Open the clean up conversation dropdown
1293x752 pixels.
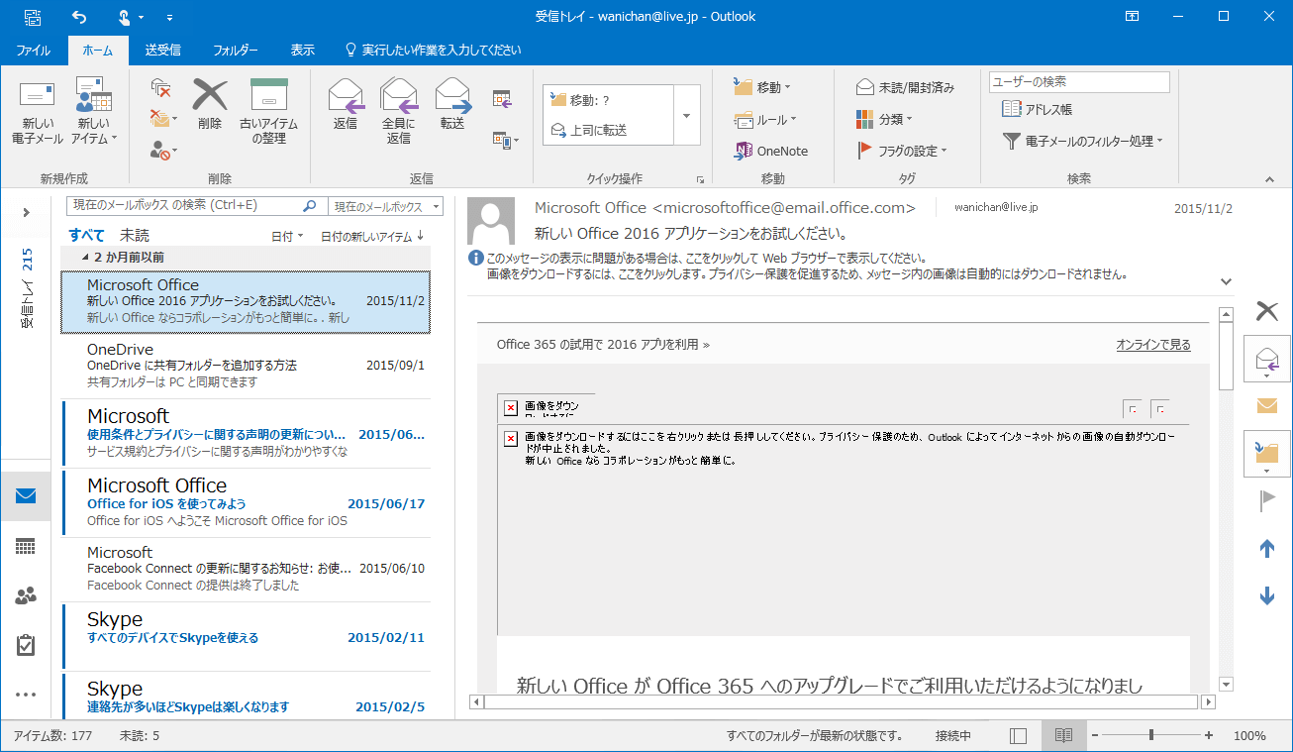pos(163,120)
